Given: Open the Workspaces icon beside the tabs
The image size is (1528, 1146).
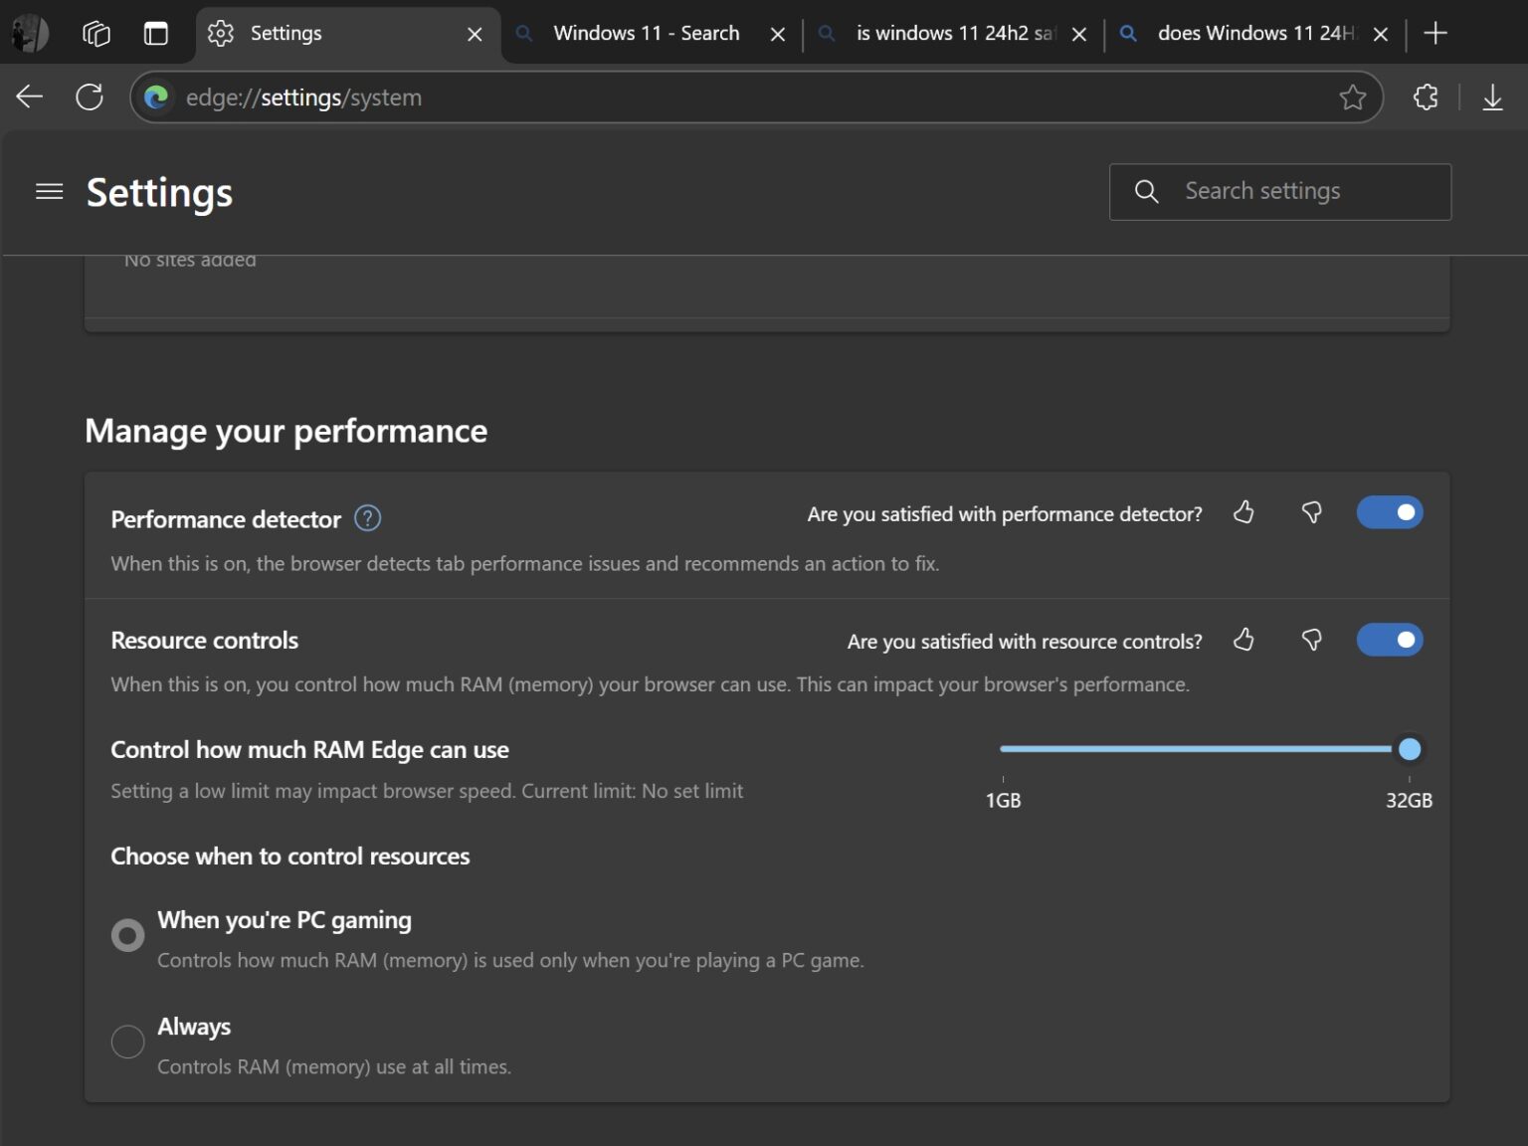Looking at the screenshot, I should [x=95, y=33].
